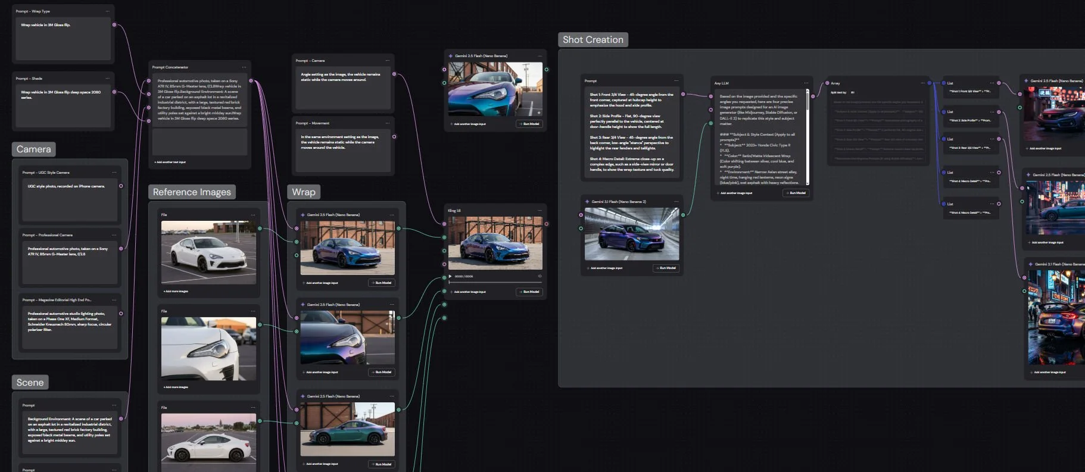
Task: Select the tunnel Honda Civic image thumbnail
Action: tap(632, 234)
